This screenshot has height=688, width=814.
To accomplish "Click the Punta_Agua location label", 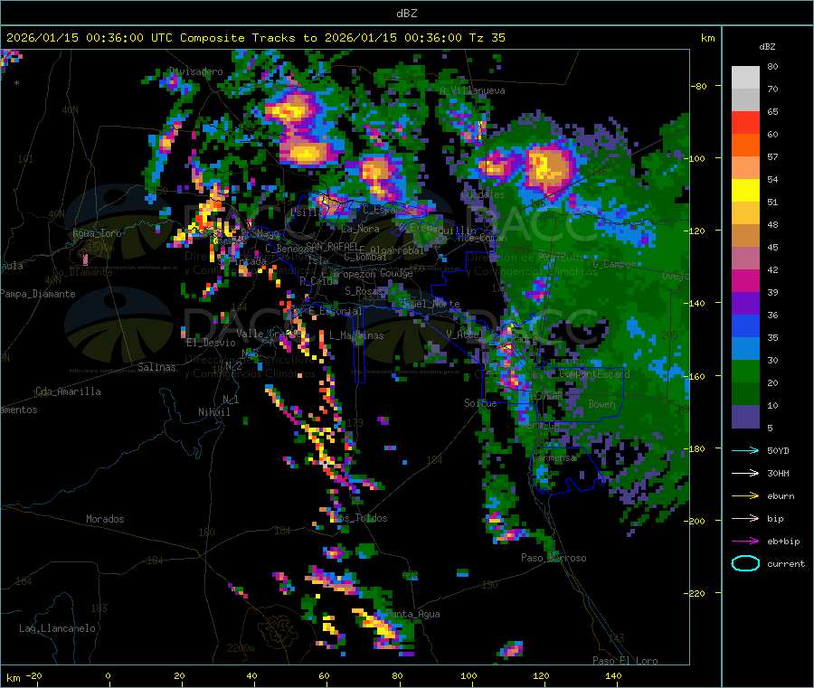I will pos(412,614).
